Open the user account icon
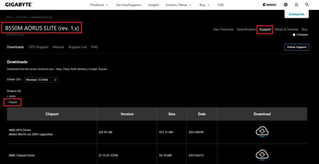This screenshot has height=164, width=319. [x=296, y=5]
